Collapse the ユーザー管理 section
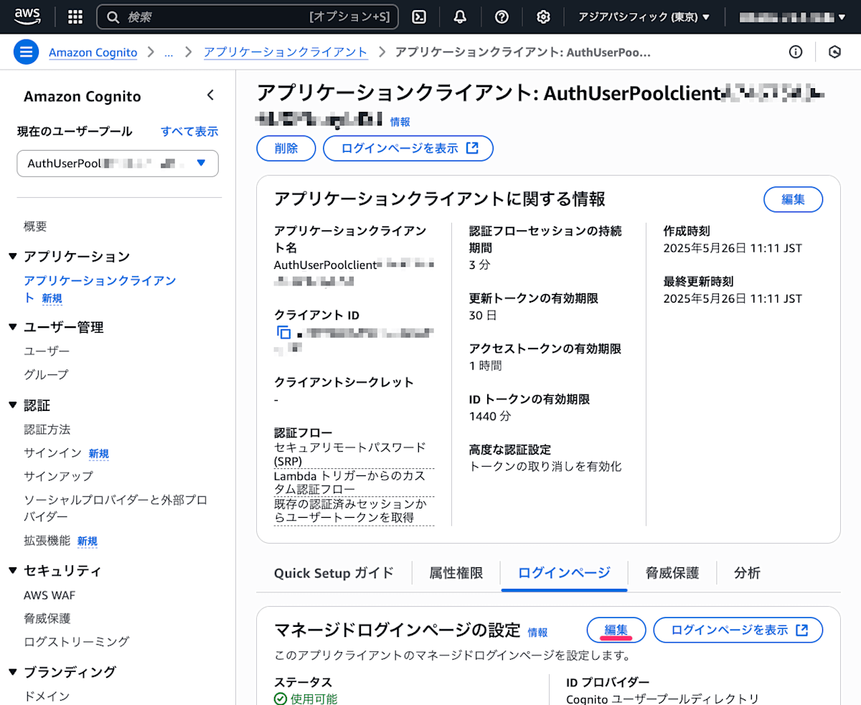Screen dimensions: 861x705 [12, 327]
